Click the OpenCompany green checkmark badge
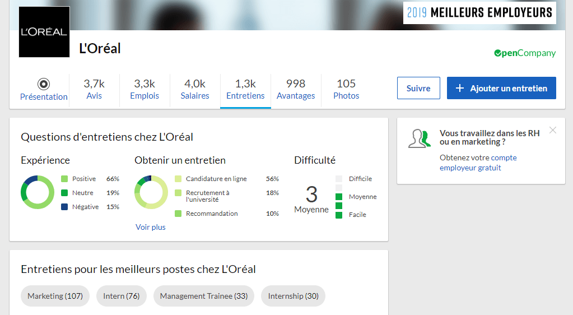Viewport: 573px width, 315px height. 498,53
